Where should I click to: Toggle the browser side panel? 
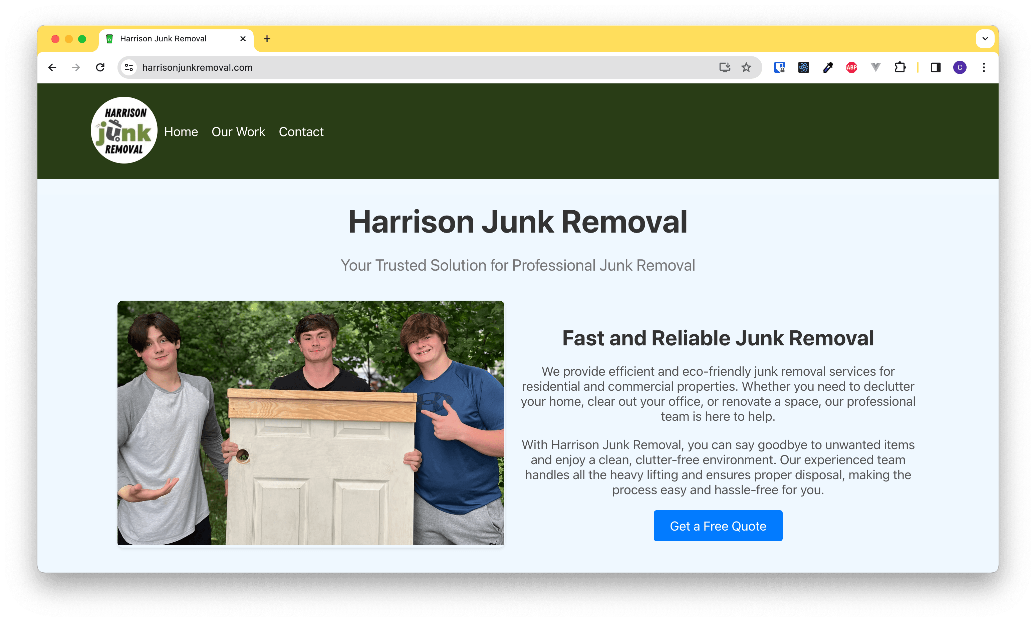(936, 67)
